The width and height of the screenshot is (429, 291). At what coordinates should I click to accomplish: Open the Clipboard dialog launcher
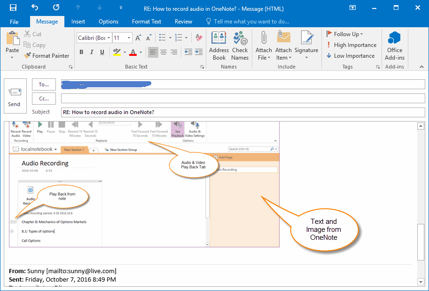tap(70, 67)
